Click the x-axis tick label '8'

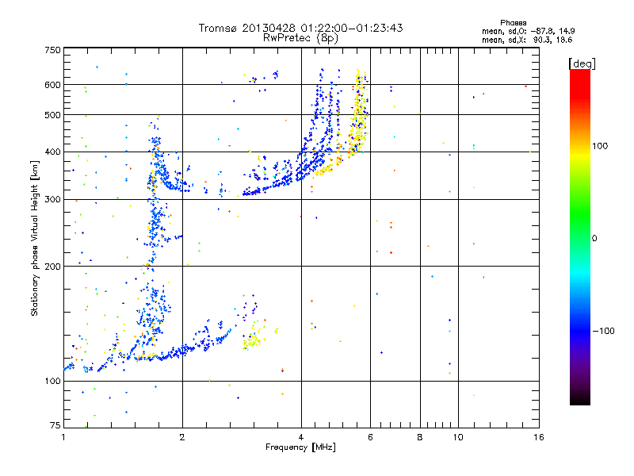coord(420,437)
